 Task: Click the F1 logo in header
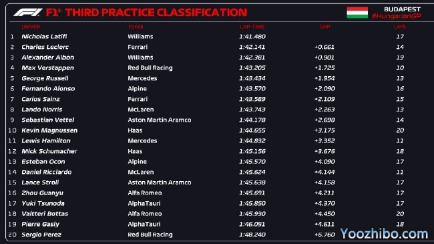coord(28,12)
